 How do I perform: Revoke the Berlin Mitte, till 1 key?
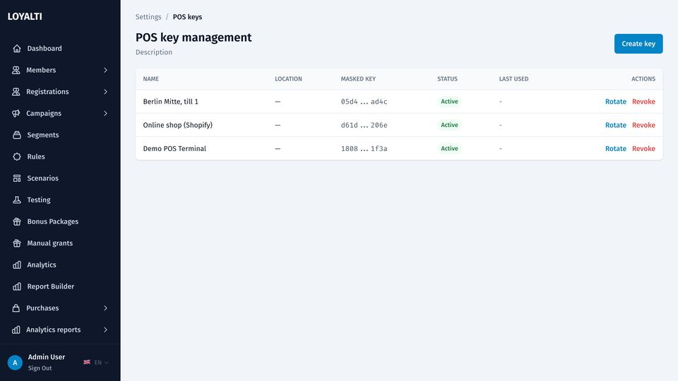[643, 102]
